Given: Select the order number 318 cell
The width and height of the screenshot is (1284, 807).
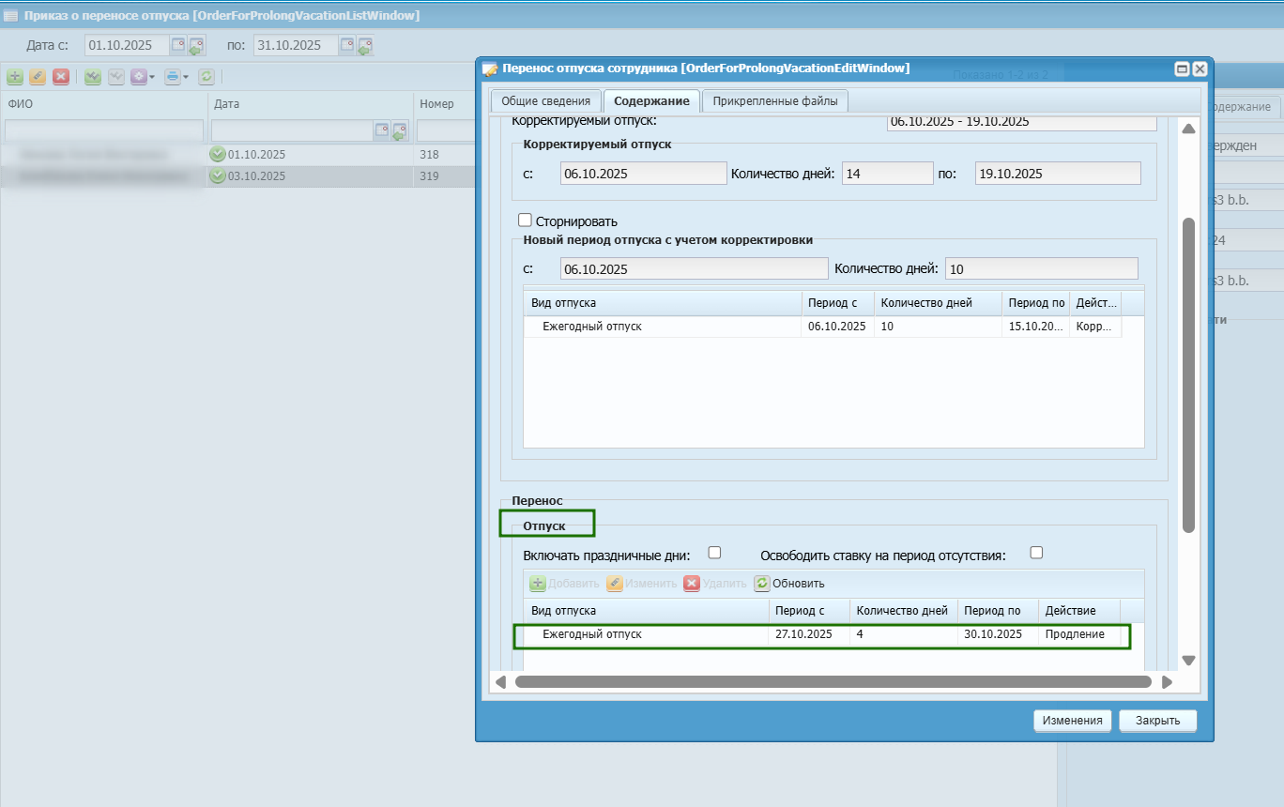Looking at the screenshot, I should pos(445,155).
